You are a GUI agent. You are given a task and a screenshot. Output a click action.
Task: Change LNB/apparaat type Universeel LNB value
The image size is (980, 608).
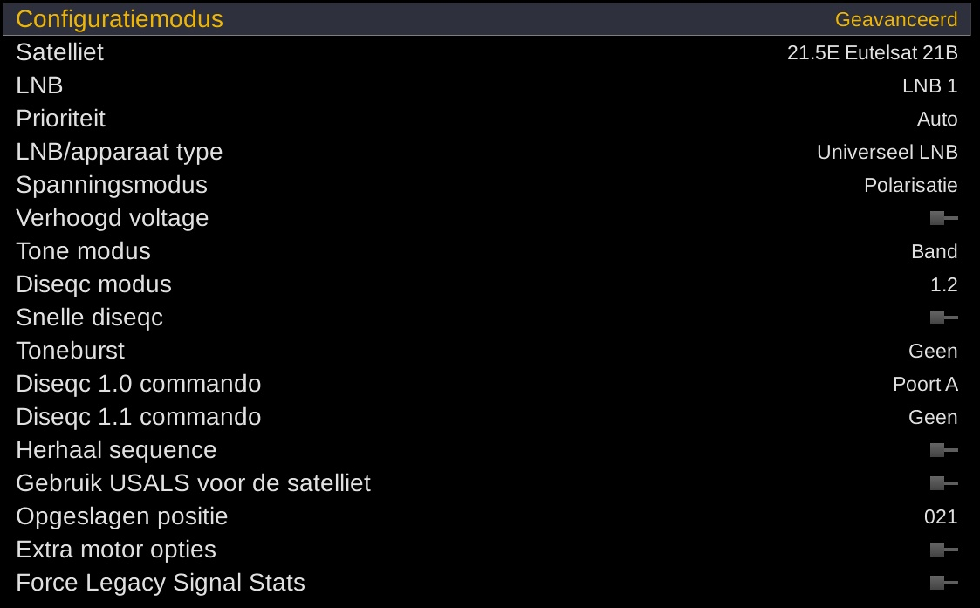click(x=887, y=153)
